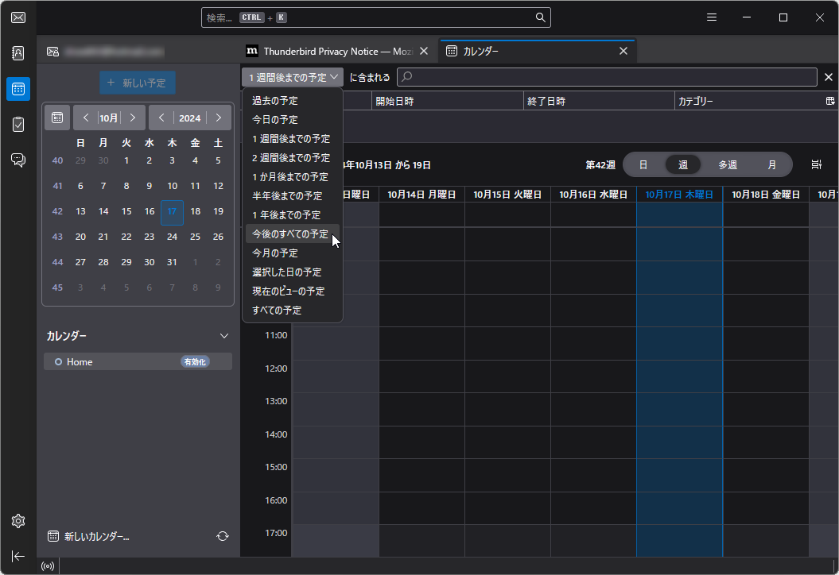The image size is (839, 575).
Task: Switch to the 多週 (multiweek) view
Action: coord(728,165)
